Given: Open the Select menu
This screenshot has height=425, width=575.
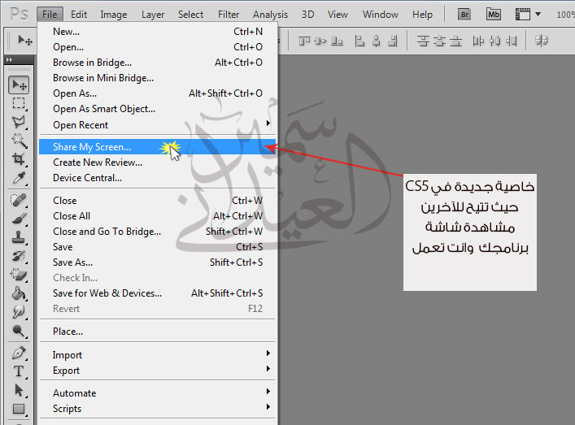Looking at the screenshot, I should click(190, 15).
